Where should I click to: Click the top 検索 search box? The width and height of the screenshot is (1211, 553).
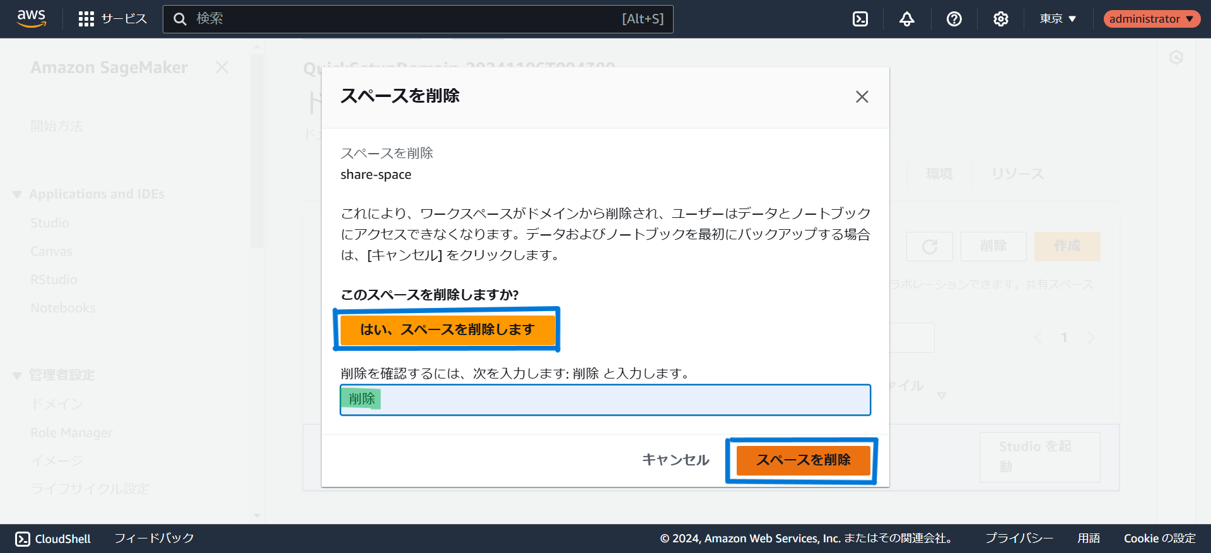[416, 19]
